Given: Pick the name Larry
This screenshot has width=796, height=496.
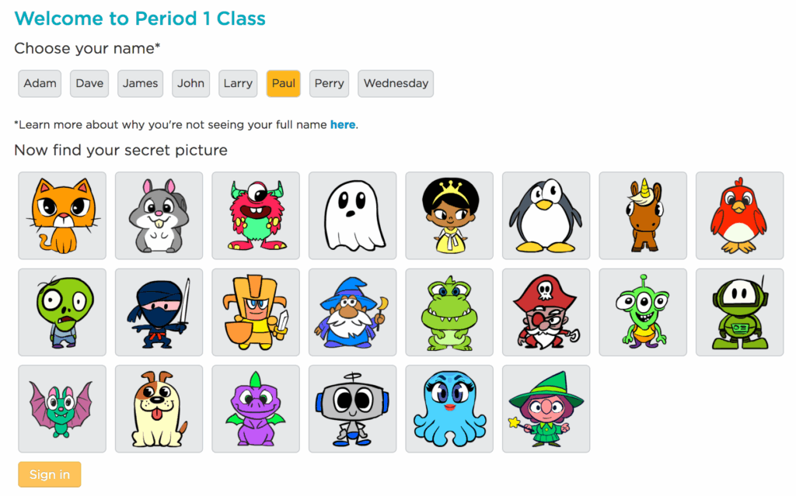Looking at the screenshot, I should coord(238,83).
